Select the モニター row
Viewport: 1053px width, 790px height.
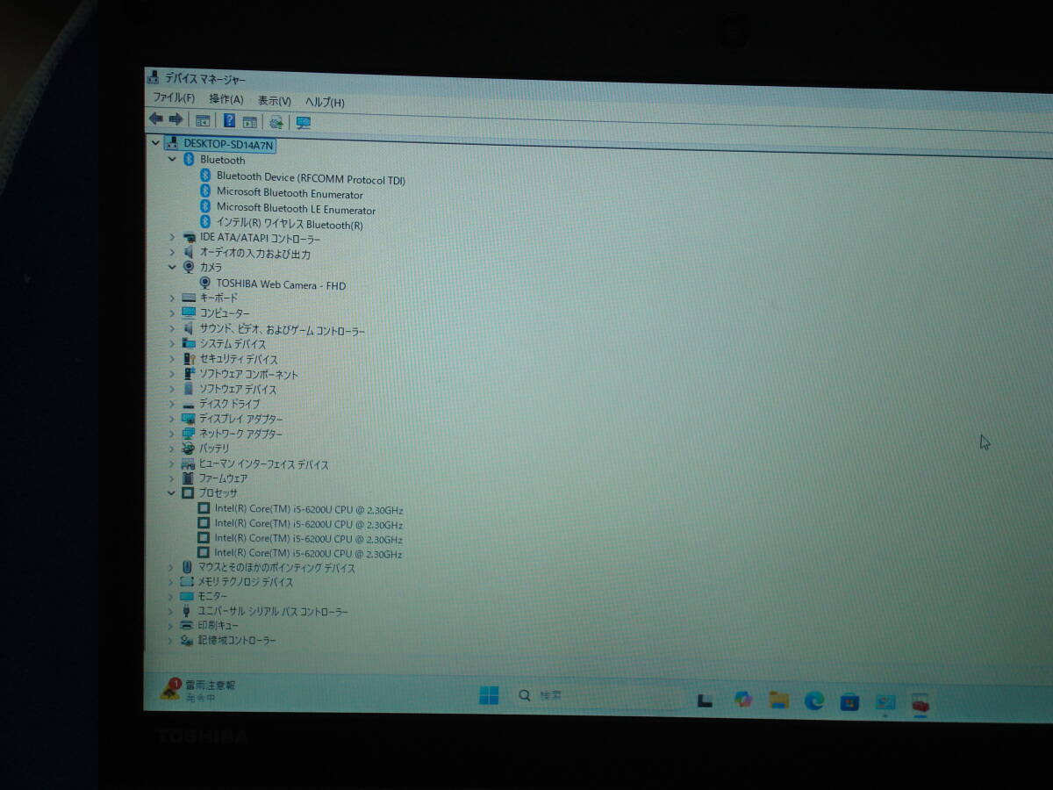pos(211,596)
